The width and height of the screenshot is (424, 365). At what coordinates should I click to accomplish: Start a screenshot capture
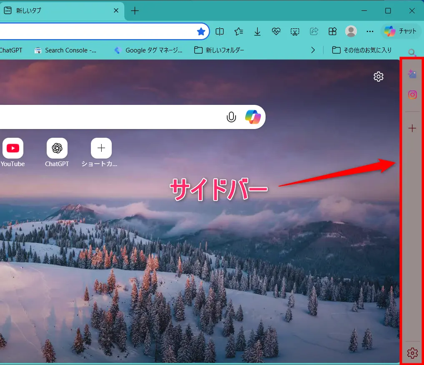[295, 31]
